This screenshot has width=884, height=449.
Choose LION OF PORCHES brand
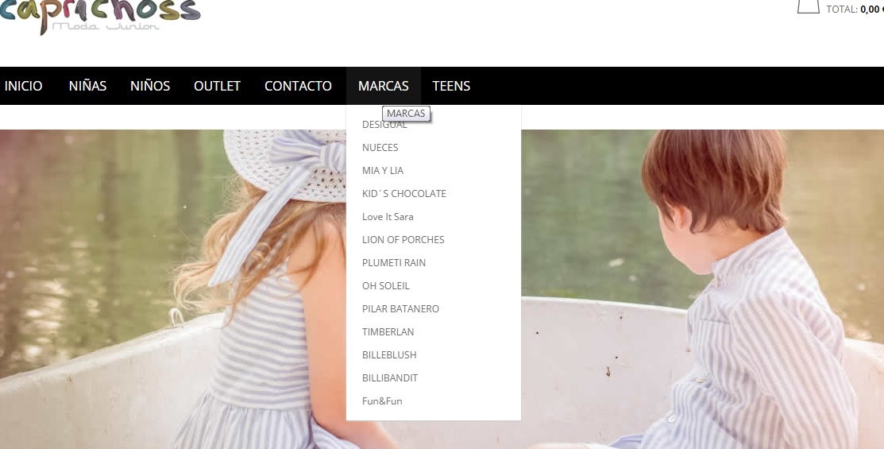tap(403, 240)
